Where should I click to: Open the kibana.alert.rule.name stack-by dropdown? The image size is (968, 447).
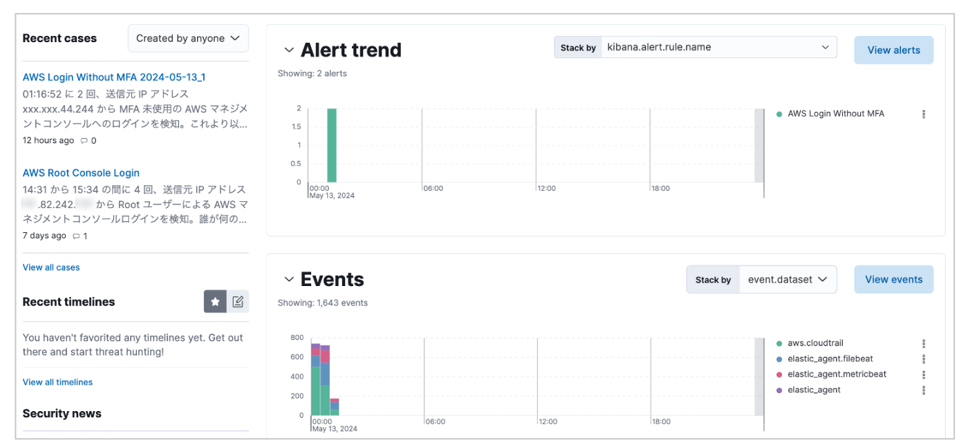(x=718, y=48)
